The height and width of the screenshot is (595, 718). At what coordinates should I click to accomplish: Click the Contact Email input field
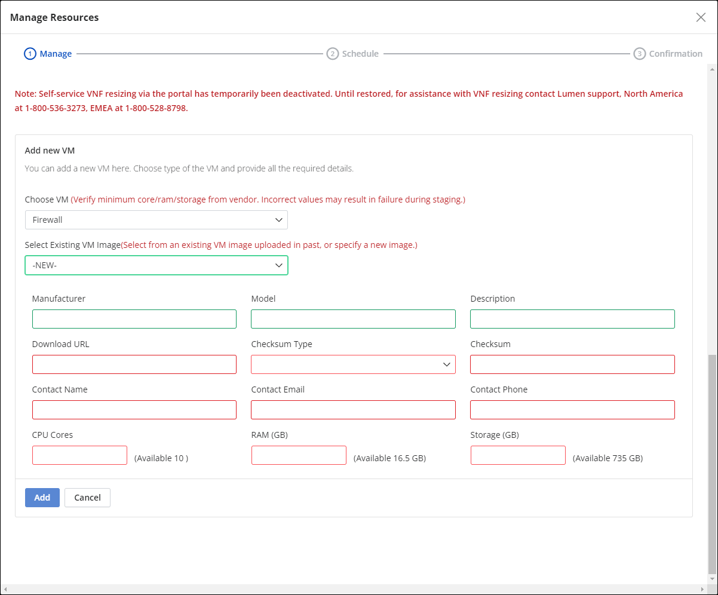point(353,410)
